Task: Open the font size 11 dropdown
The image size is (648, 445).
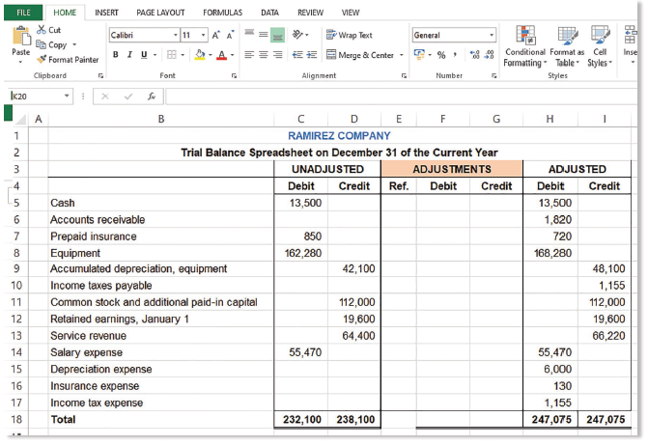Action: tap(204, 35)
